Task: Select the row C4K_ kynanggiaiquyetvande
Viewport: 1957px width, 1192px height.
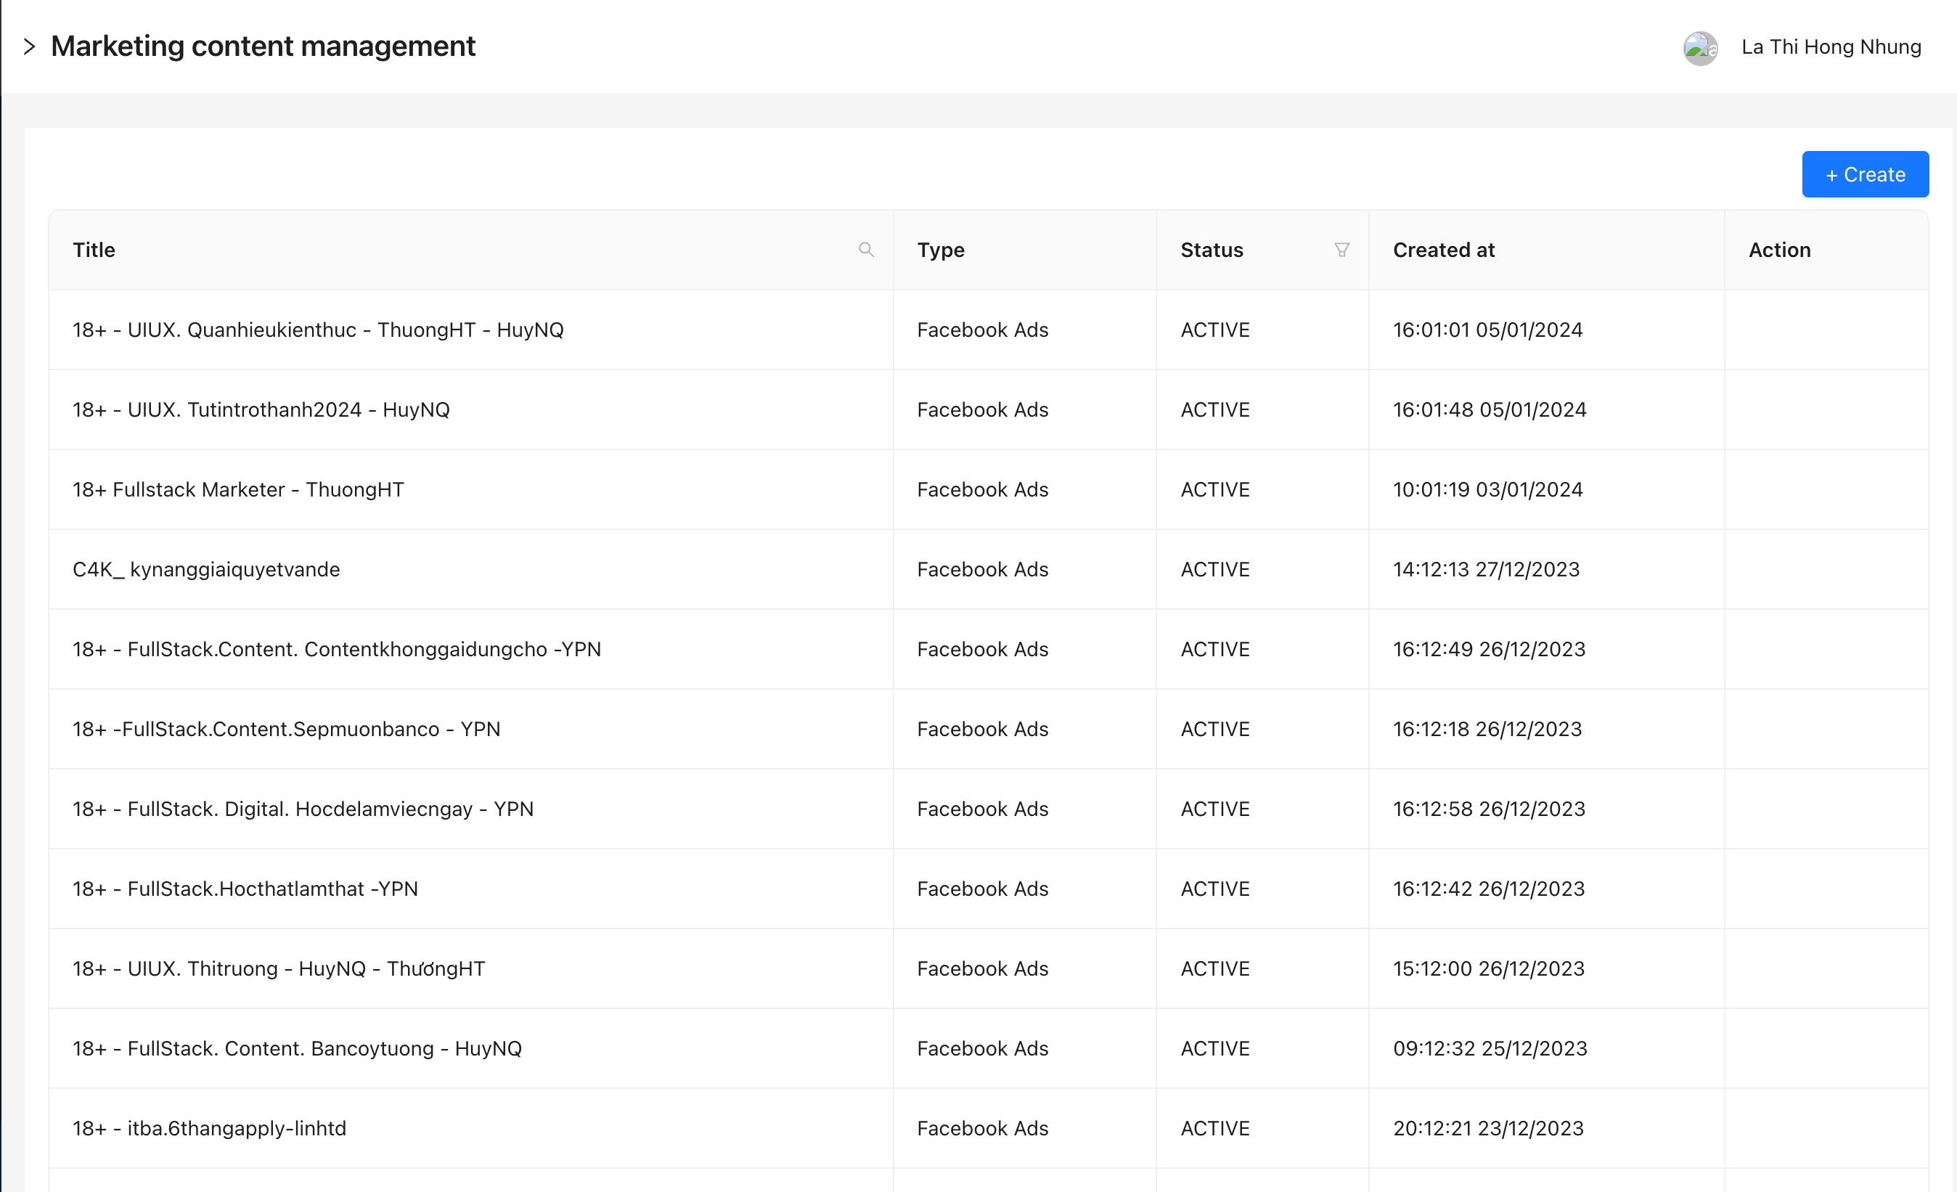Action: [x=206, y=569]
